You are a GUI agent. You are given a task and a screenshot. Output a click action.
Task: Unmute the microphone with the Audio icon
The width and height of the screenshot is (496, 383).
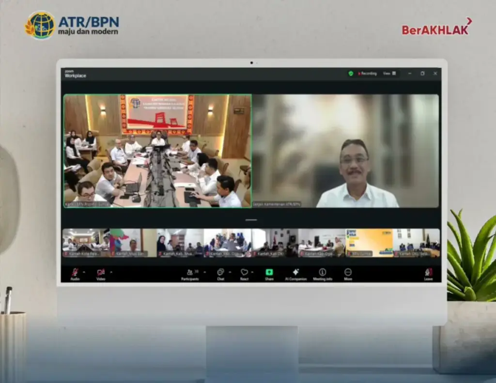pyautogui.click(x=75, y=273)
